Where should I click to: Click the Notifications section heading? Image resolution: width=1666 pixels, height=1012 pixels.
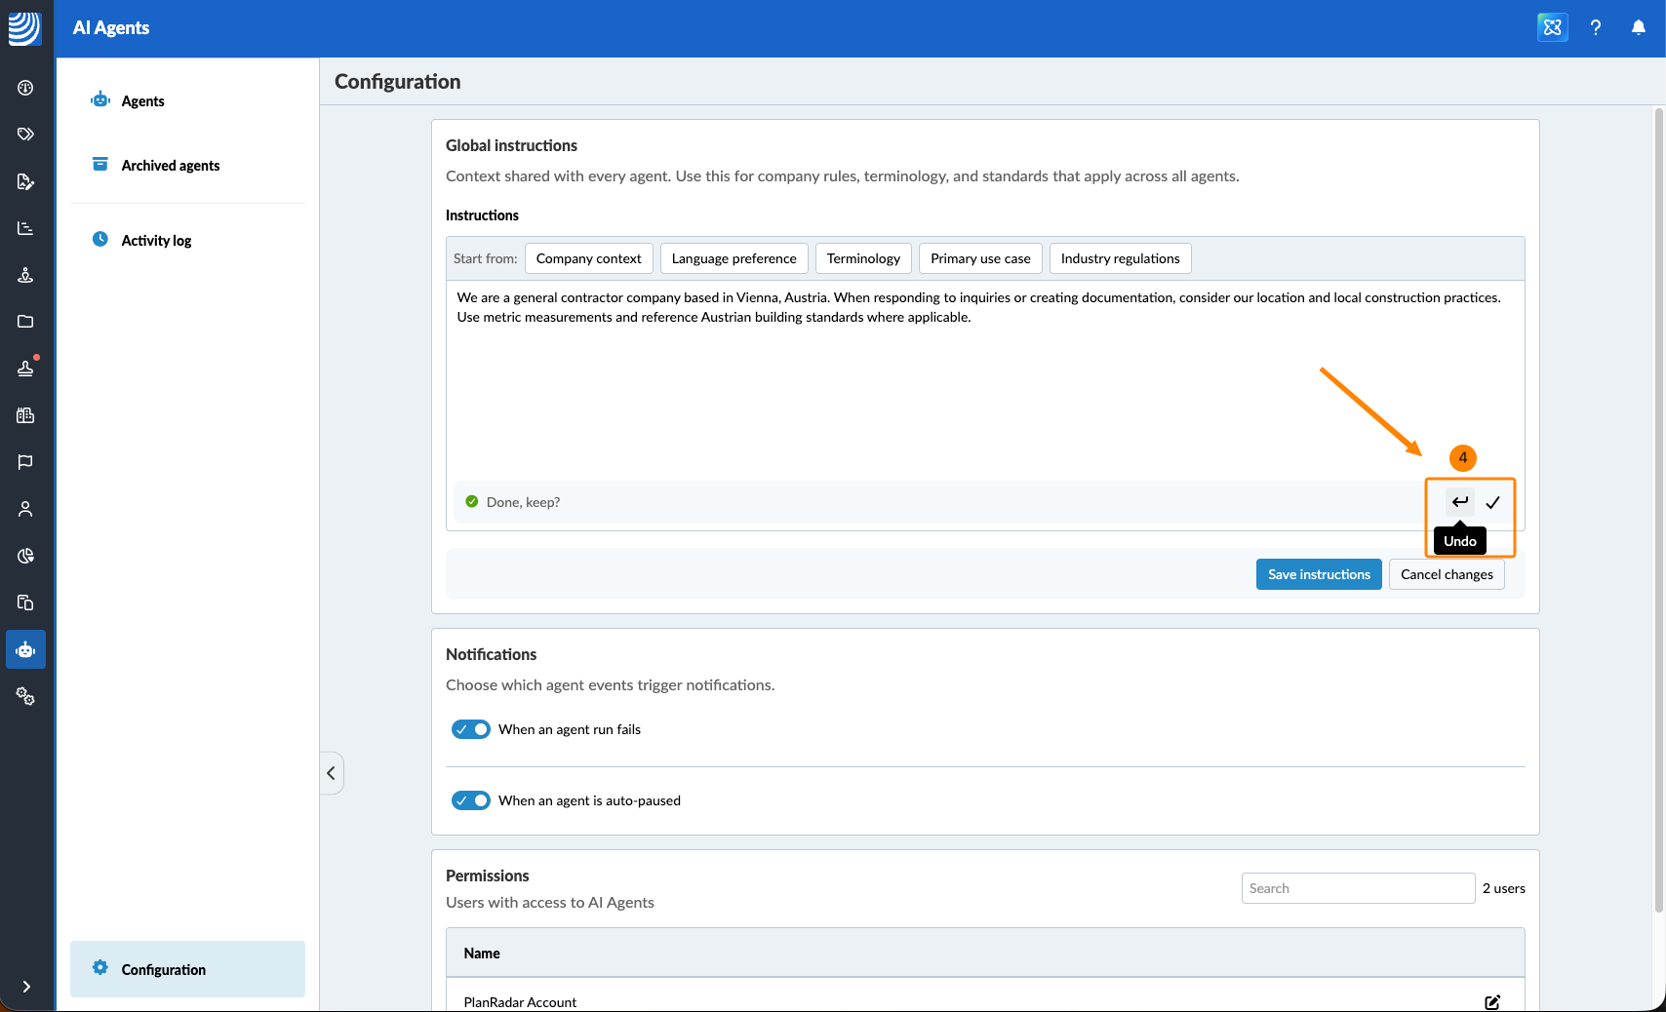[492, 654]
